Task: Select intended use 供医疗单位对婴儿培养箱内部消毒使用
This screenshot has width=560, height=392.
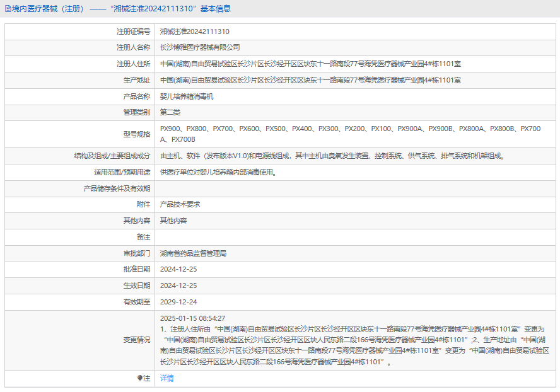Action: point(218,172)
